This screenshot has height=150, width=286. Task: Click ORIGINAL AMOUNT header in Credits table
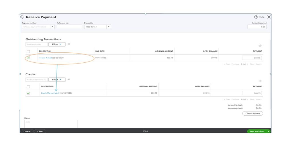[148, 86]
